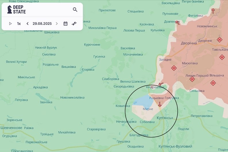Advance to the next date with the right chevron
The width and height of the screenshot is (228, 152).
(x=57, y=24)
